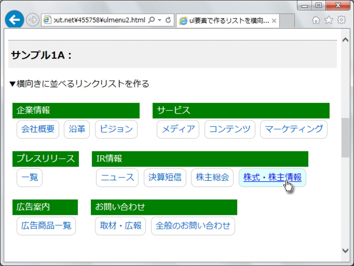Screen dimensions: 354x266
Task: Click the サービス green heading
Action: pyautogui.click(x=241, y=110)
